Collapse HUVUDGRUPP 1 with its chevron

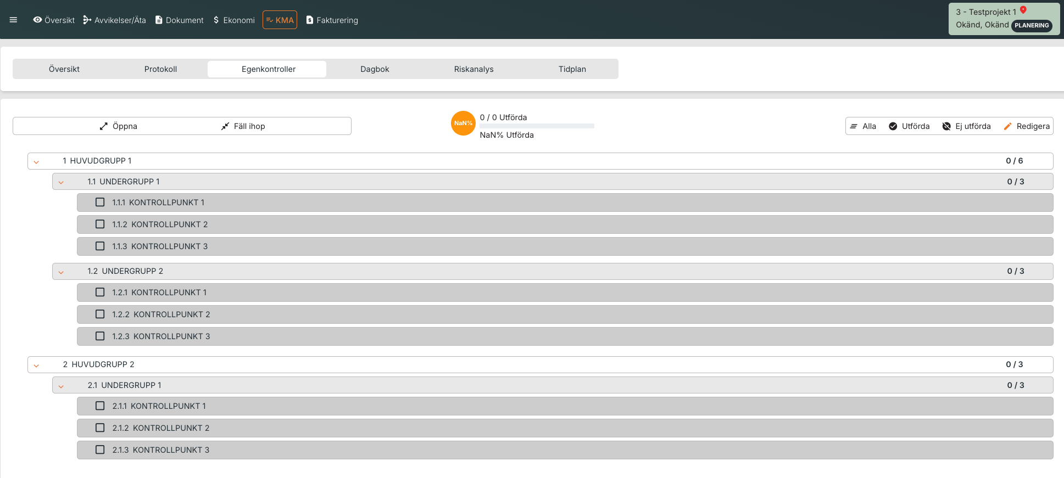[x=36, y=162]
